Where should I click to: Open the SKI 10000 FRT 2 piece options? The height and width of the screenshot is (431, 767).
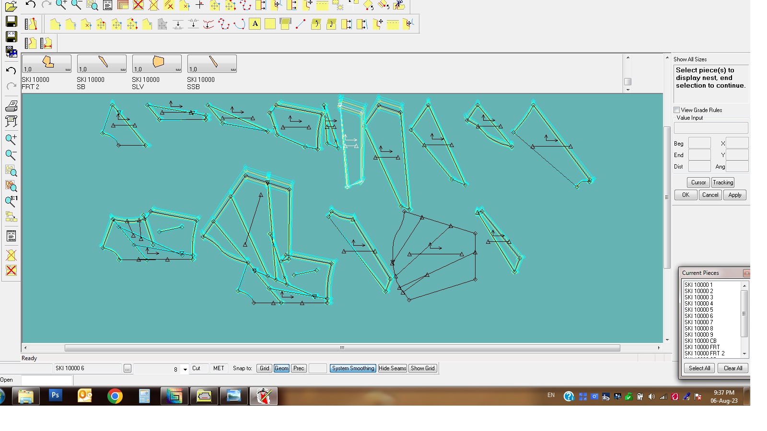click(x=68, y=69)
